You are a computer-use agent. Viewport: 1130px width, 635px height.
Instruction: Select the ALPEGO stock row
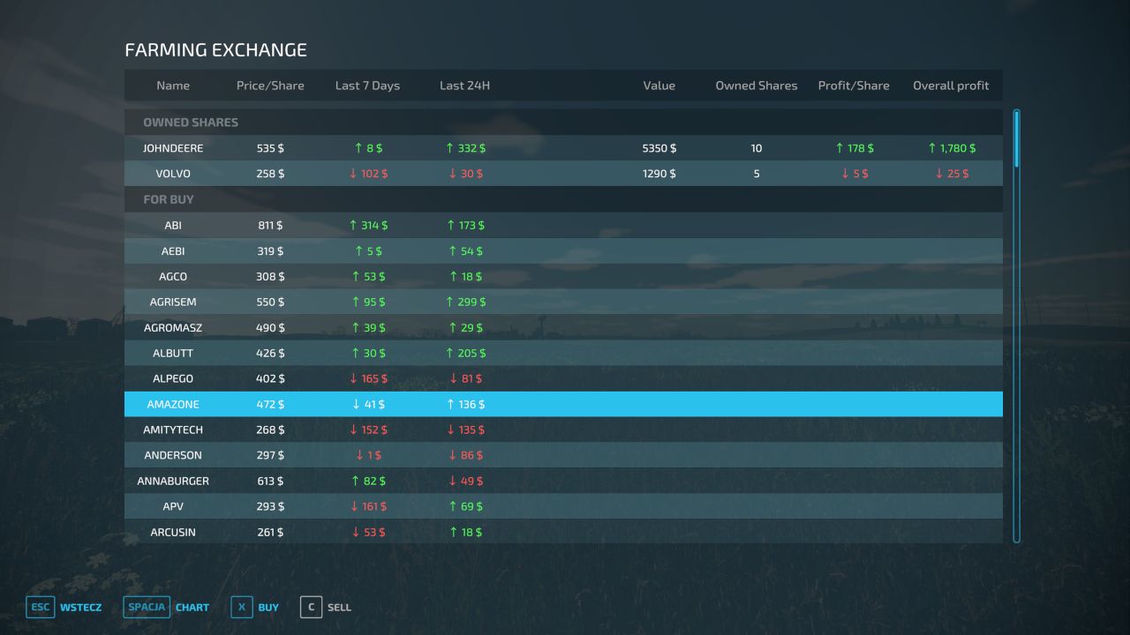pyautogui.click(x=563, y=378)
